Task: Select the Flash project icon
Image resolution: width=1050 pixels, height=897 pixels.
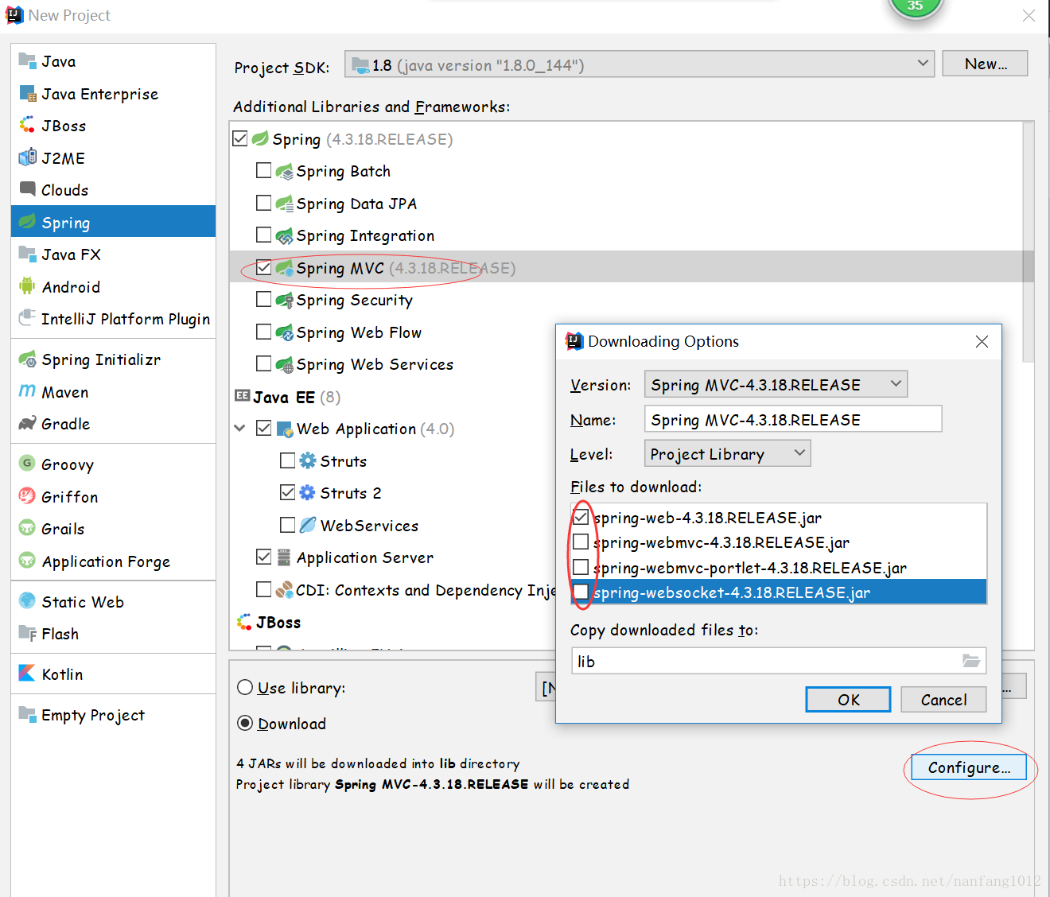Action: pyautogui.click(x=27, y=634)
